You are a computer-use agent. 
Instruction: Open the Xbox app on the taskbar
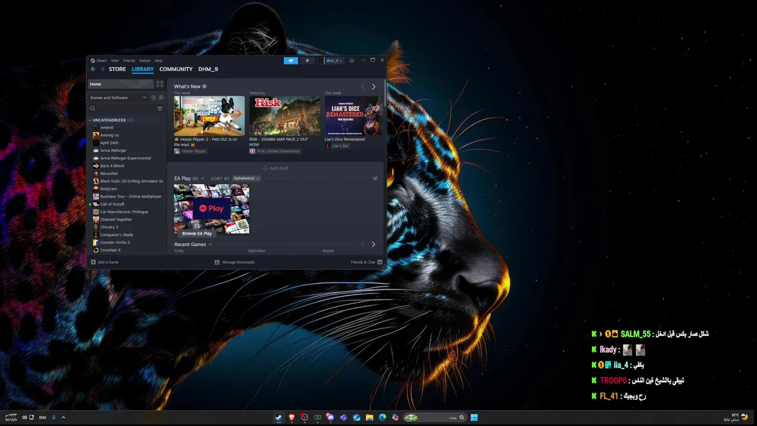point(318,418)
